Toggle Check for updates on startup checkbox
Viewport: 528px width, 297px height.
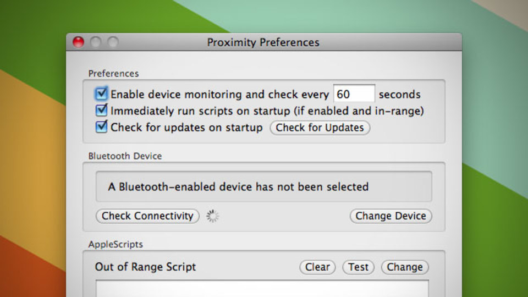point(101,127)
